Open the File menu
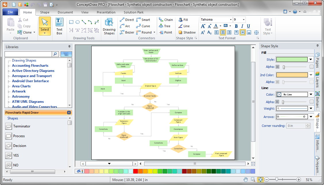This screenshot has height=185, width=324. pyautogui.click(x=10, y=12)
